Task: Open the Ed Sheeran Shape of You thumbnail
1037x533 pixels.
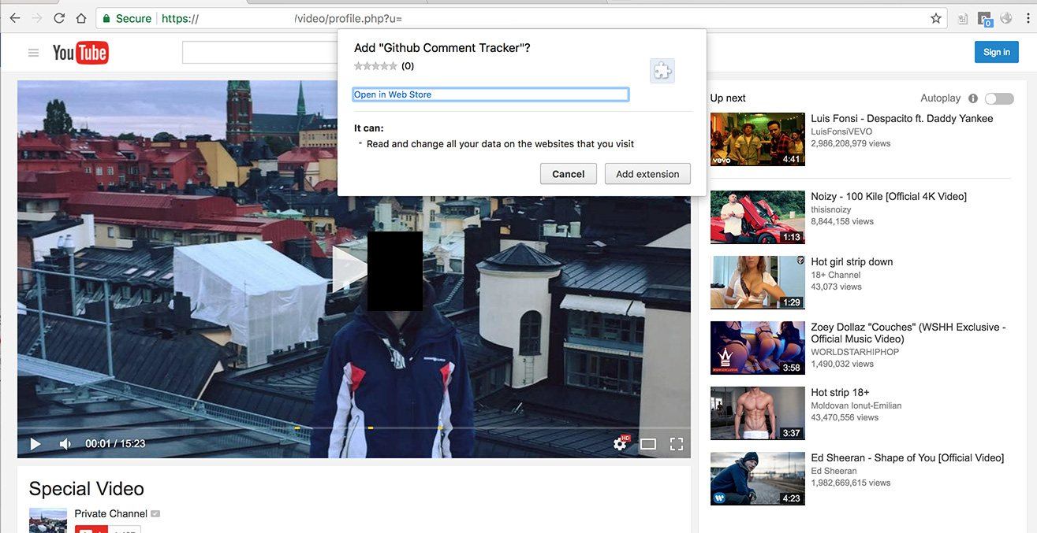Action: (758, 479)
